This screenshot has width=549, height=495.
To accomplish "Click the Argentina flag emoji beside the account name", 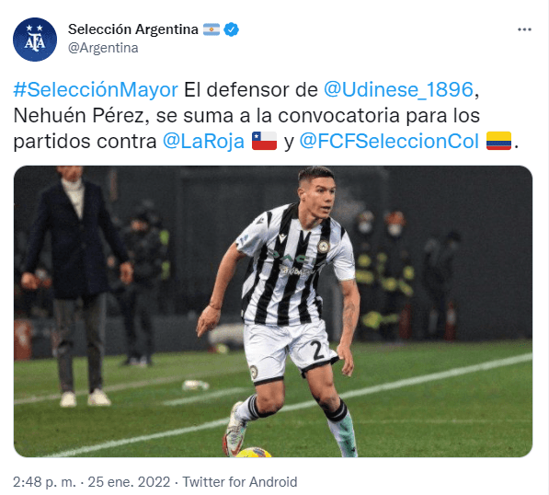I will [212, 29].
